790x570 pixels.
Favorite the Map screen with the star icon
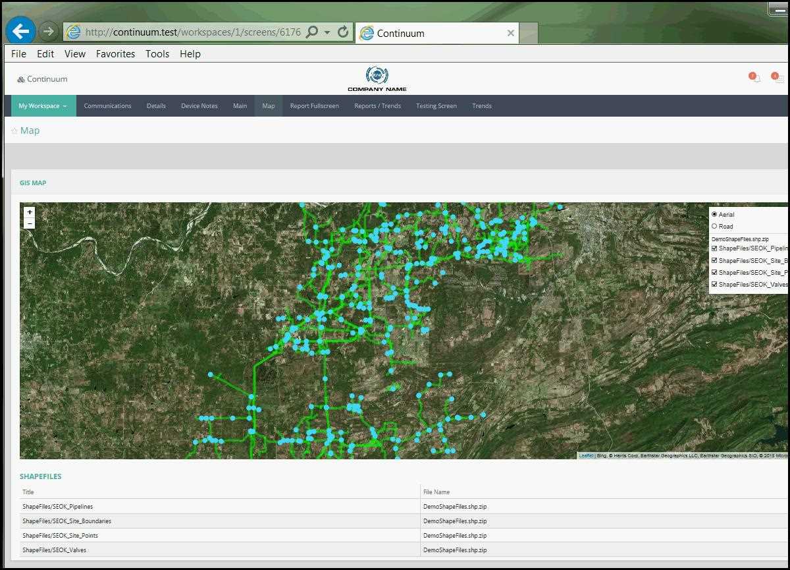(x=14, y=131)
